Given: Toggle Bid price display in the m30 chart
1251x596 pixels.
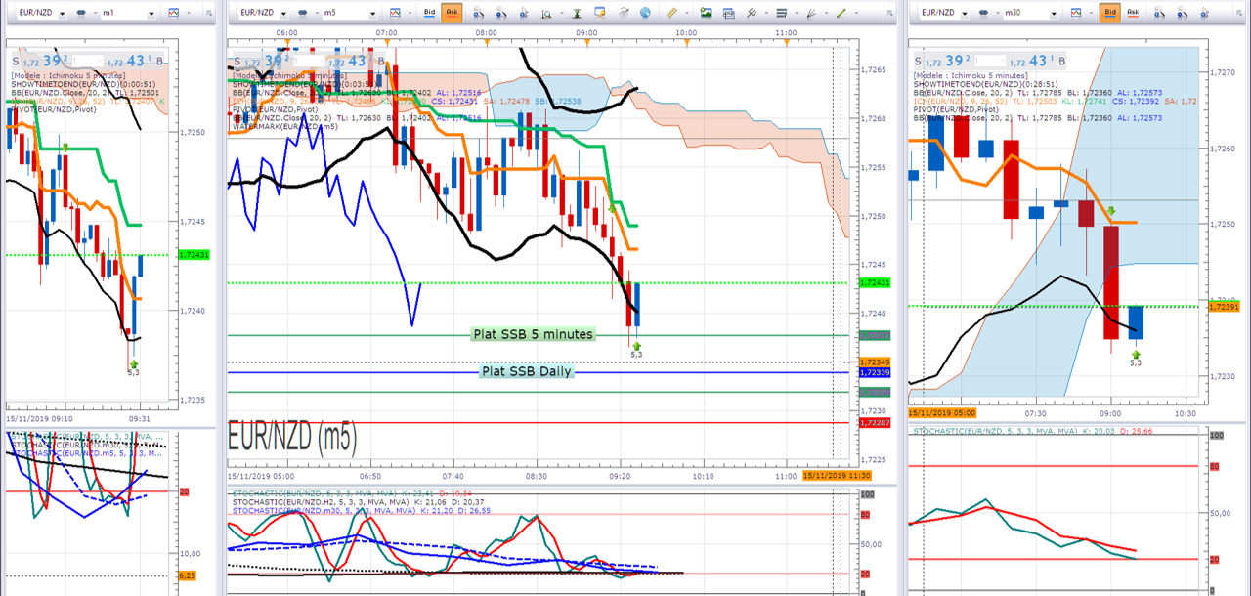Looking at the screenshot, I should (1110, 13).
